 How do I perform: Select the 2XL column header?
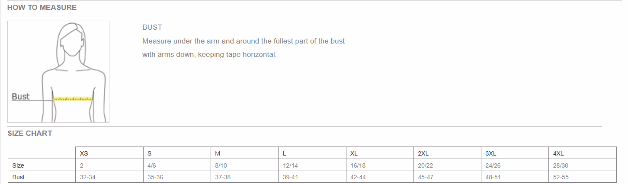click(x=423, y=153)
